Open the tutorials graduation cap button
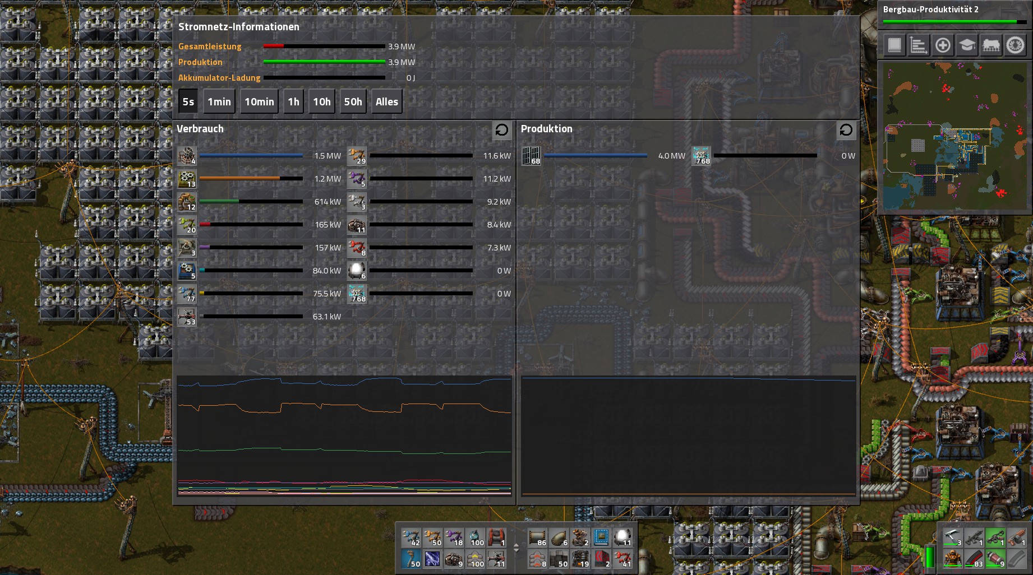Viewport: 1033px width, 575px height. click(967, 45)
